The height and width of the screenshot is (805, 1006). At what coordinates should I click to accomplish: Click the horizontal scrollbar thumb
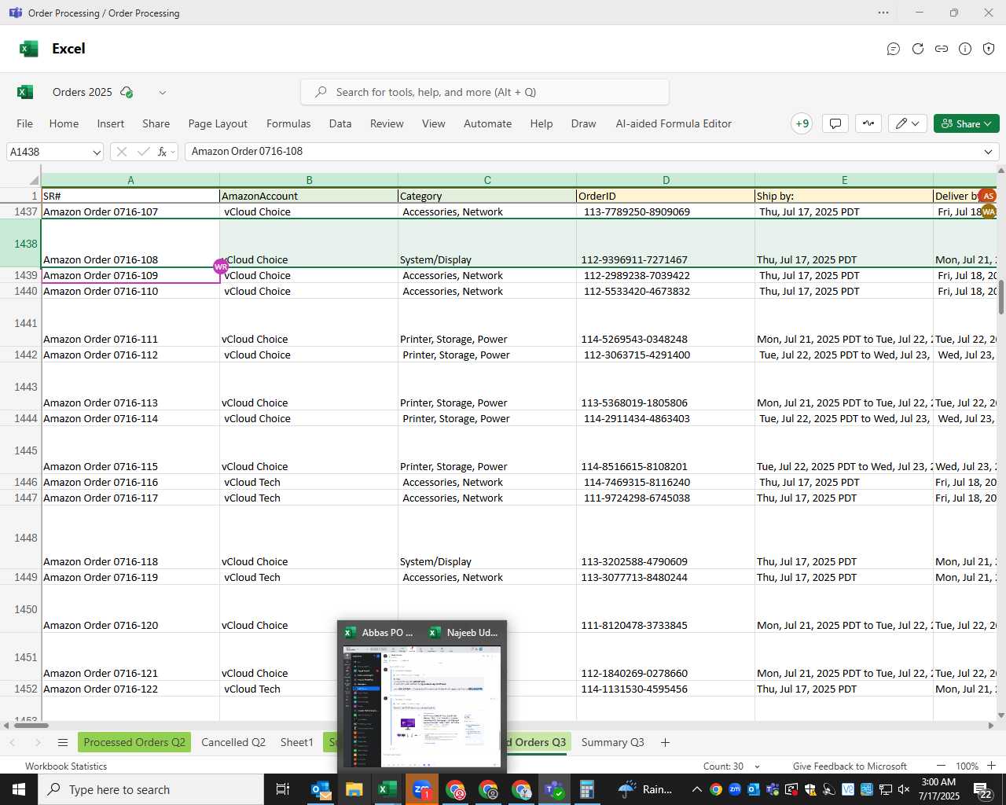tap(30, 725)
